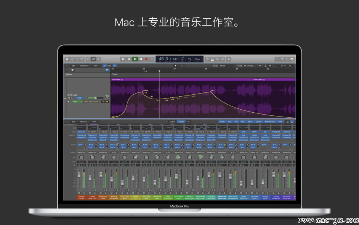Click the Track button on Synth Lead header

[79, 98]
